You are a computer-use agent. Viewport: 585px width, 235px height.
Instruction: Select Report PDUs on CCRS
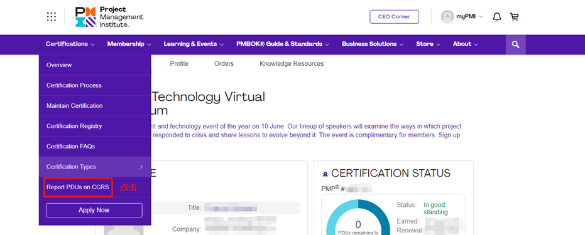pos(78,187)
